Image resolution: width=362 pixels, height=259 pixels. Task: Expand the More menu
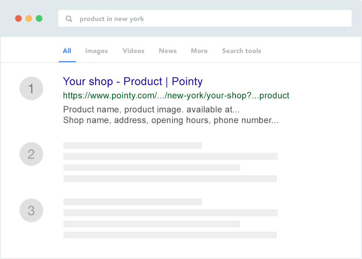(199, 51)
